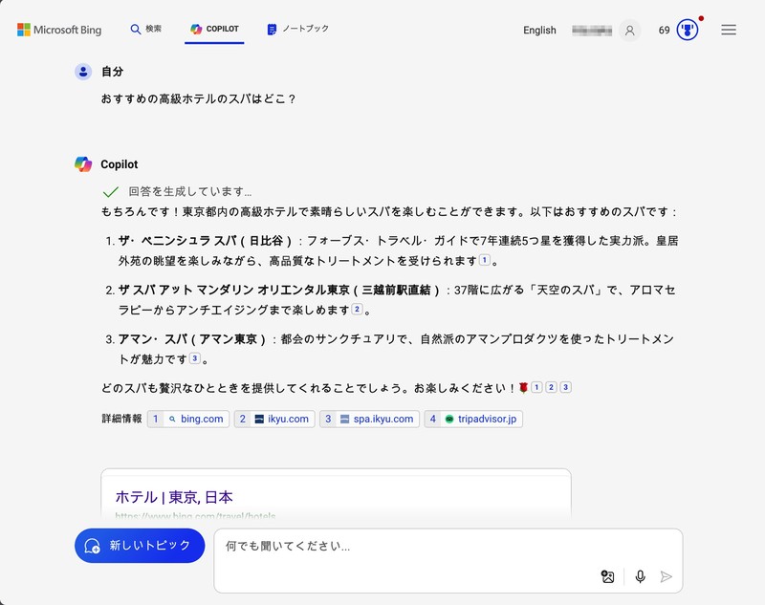Open the ホテル | 東京, 日本 card title
Screen dimensions: 765x605
174,497
